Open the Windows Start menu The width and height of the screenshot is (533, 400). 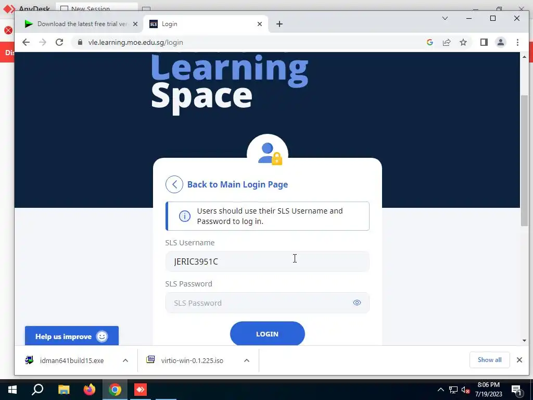[12, 390]
